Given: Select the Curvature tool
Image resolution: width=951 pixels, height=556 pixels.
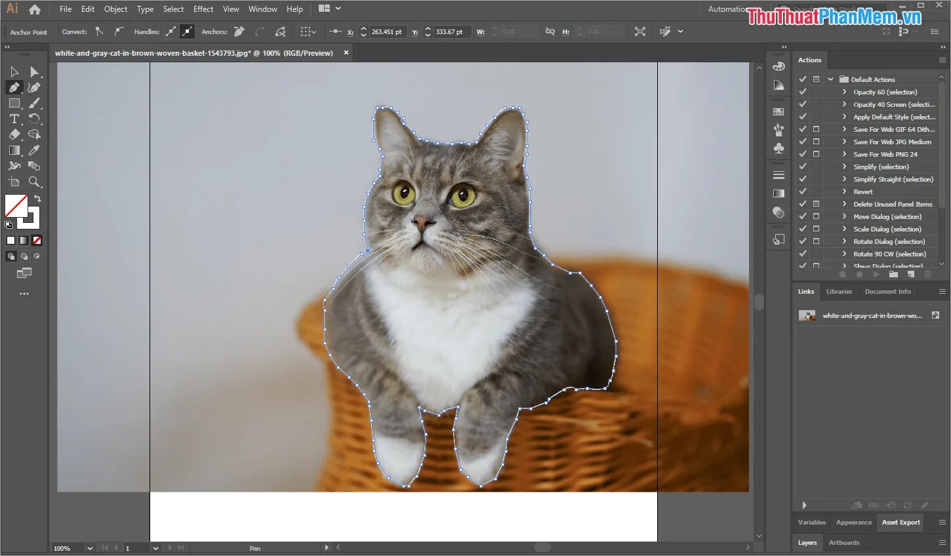Looking at the screenshot, I should tap(34, 87).
